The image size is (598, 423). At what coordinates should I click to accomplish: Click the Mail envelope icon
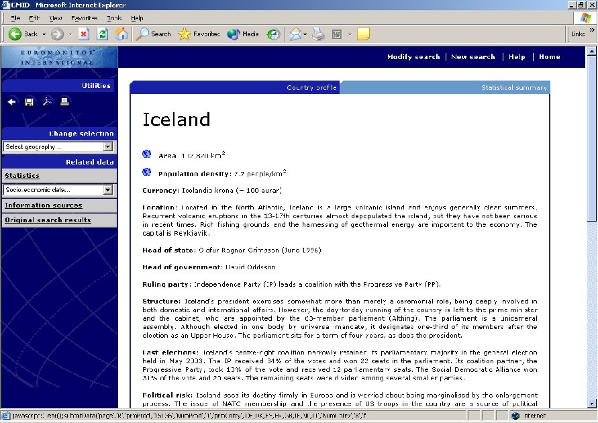(x=295, y=34)
